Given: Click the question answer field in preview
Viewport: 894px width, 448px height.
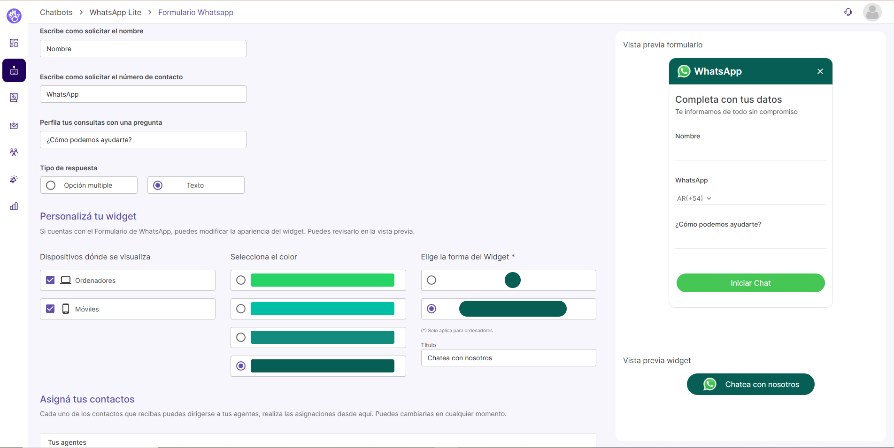Looking at the screenshot, I should tap(750, 240).
